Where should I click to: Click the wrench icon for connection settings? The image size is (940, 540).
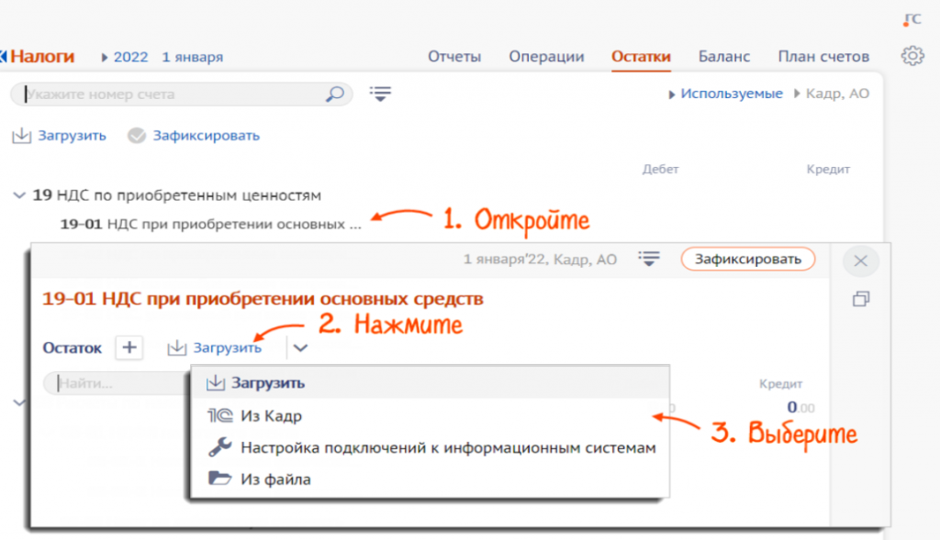point(218,447)
